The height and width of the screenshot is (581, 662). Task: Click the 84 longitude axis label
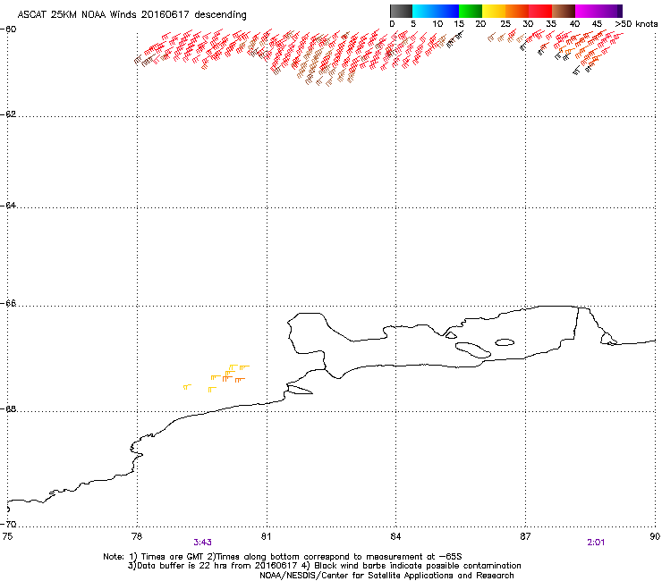tap(395, 536)
